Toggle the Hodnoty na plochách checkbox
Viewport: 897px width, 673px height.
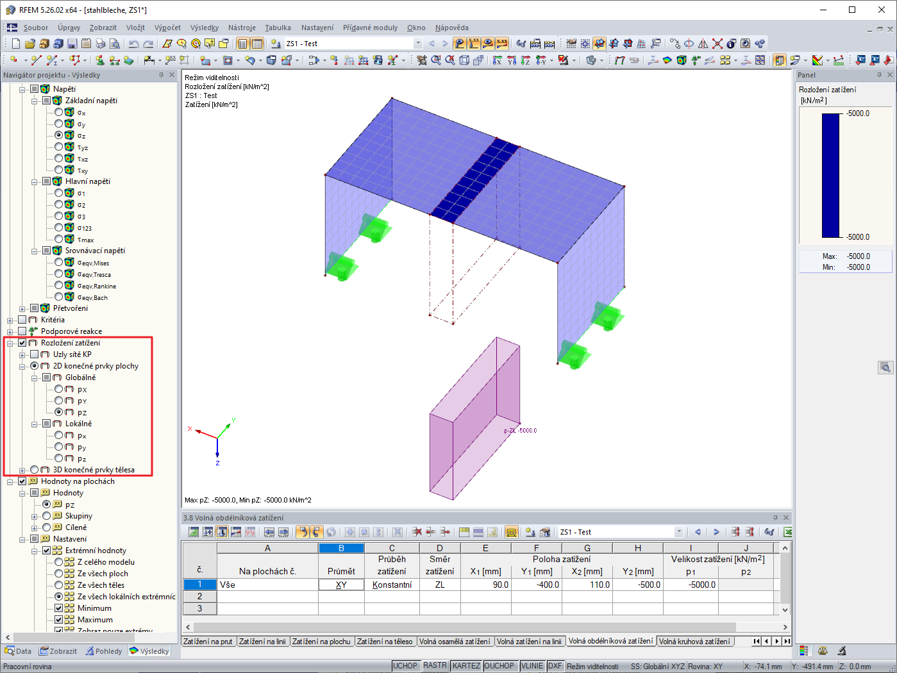pos(22,481)
